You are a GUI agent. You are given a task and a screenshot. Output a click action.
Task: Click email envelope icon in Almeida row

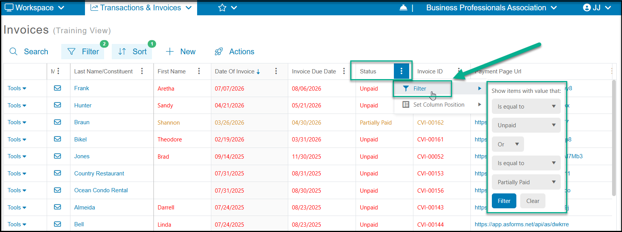[x=57, y=207]
